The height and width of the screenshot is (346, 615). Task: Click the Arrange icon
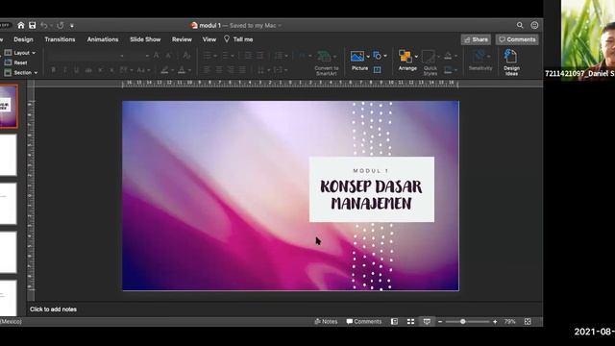(406, 56)
